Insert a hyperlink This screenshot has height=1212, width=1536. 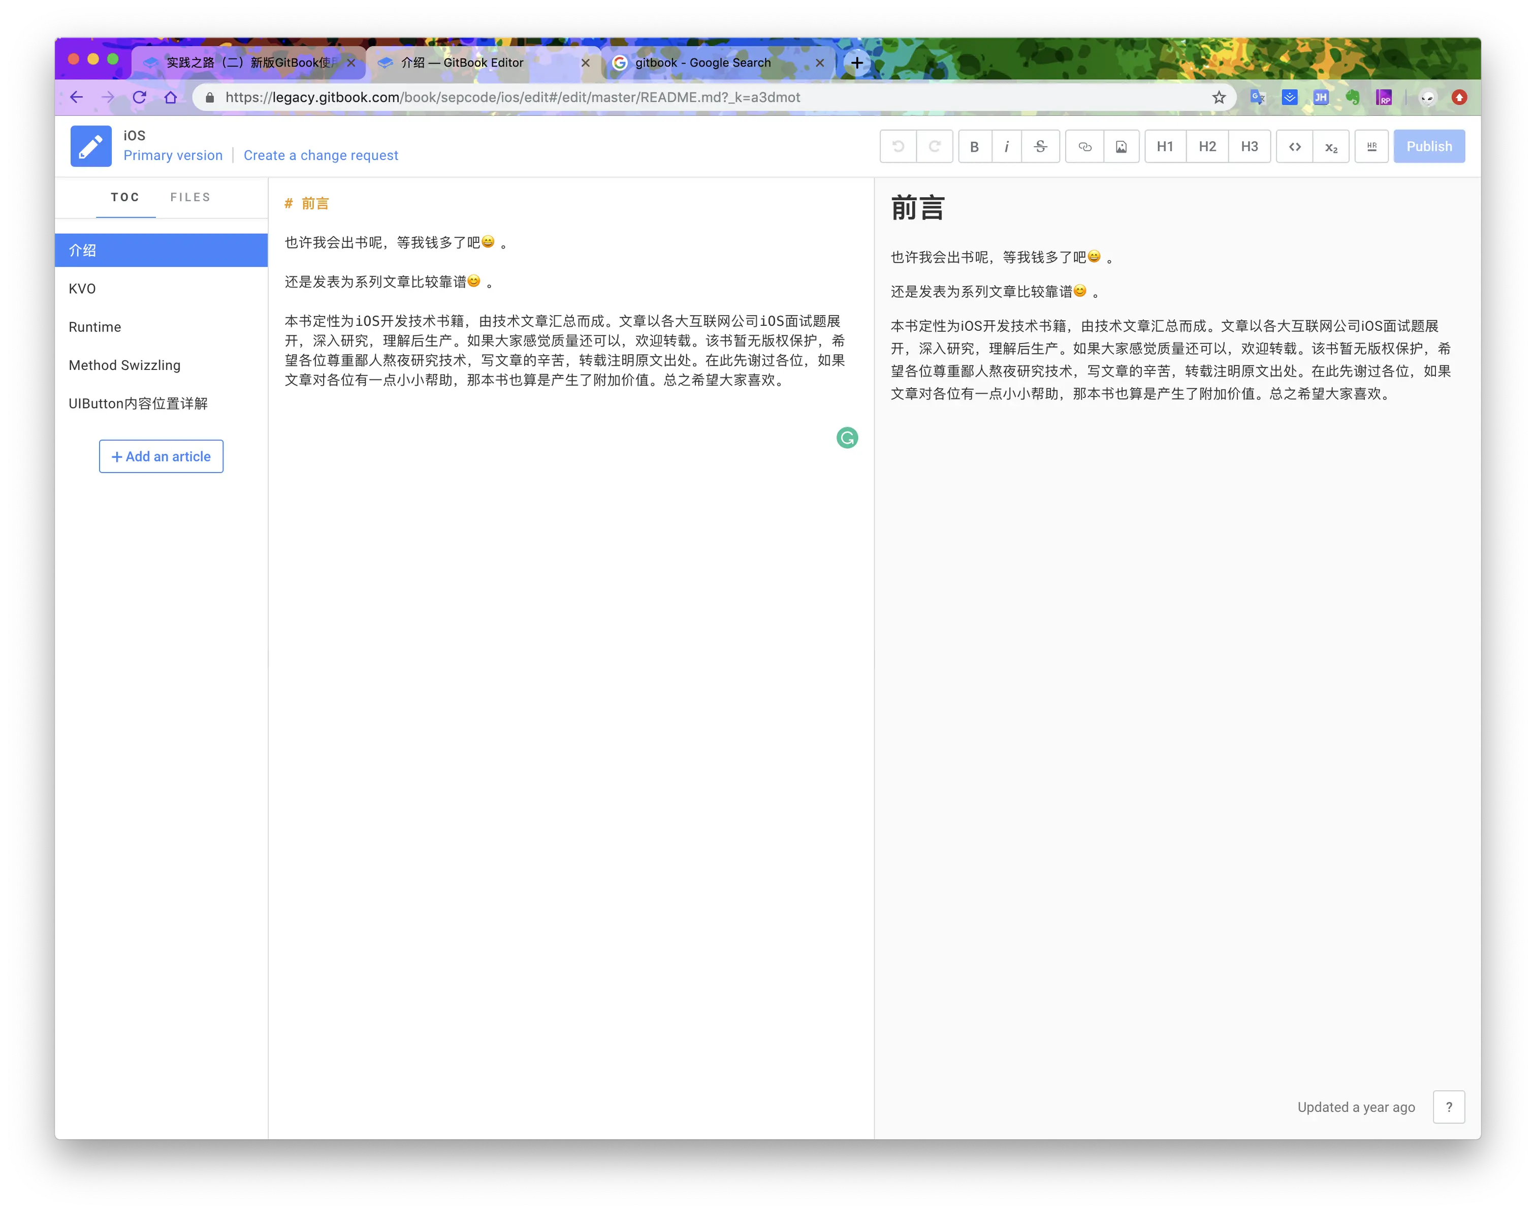(x=1084, y=147)
